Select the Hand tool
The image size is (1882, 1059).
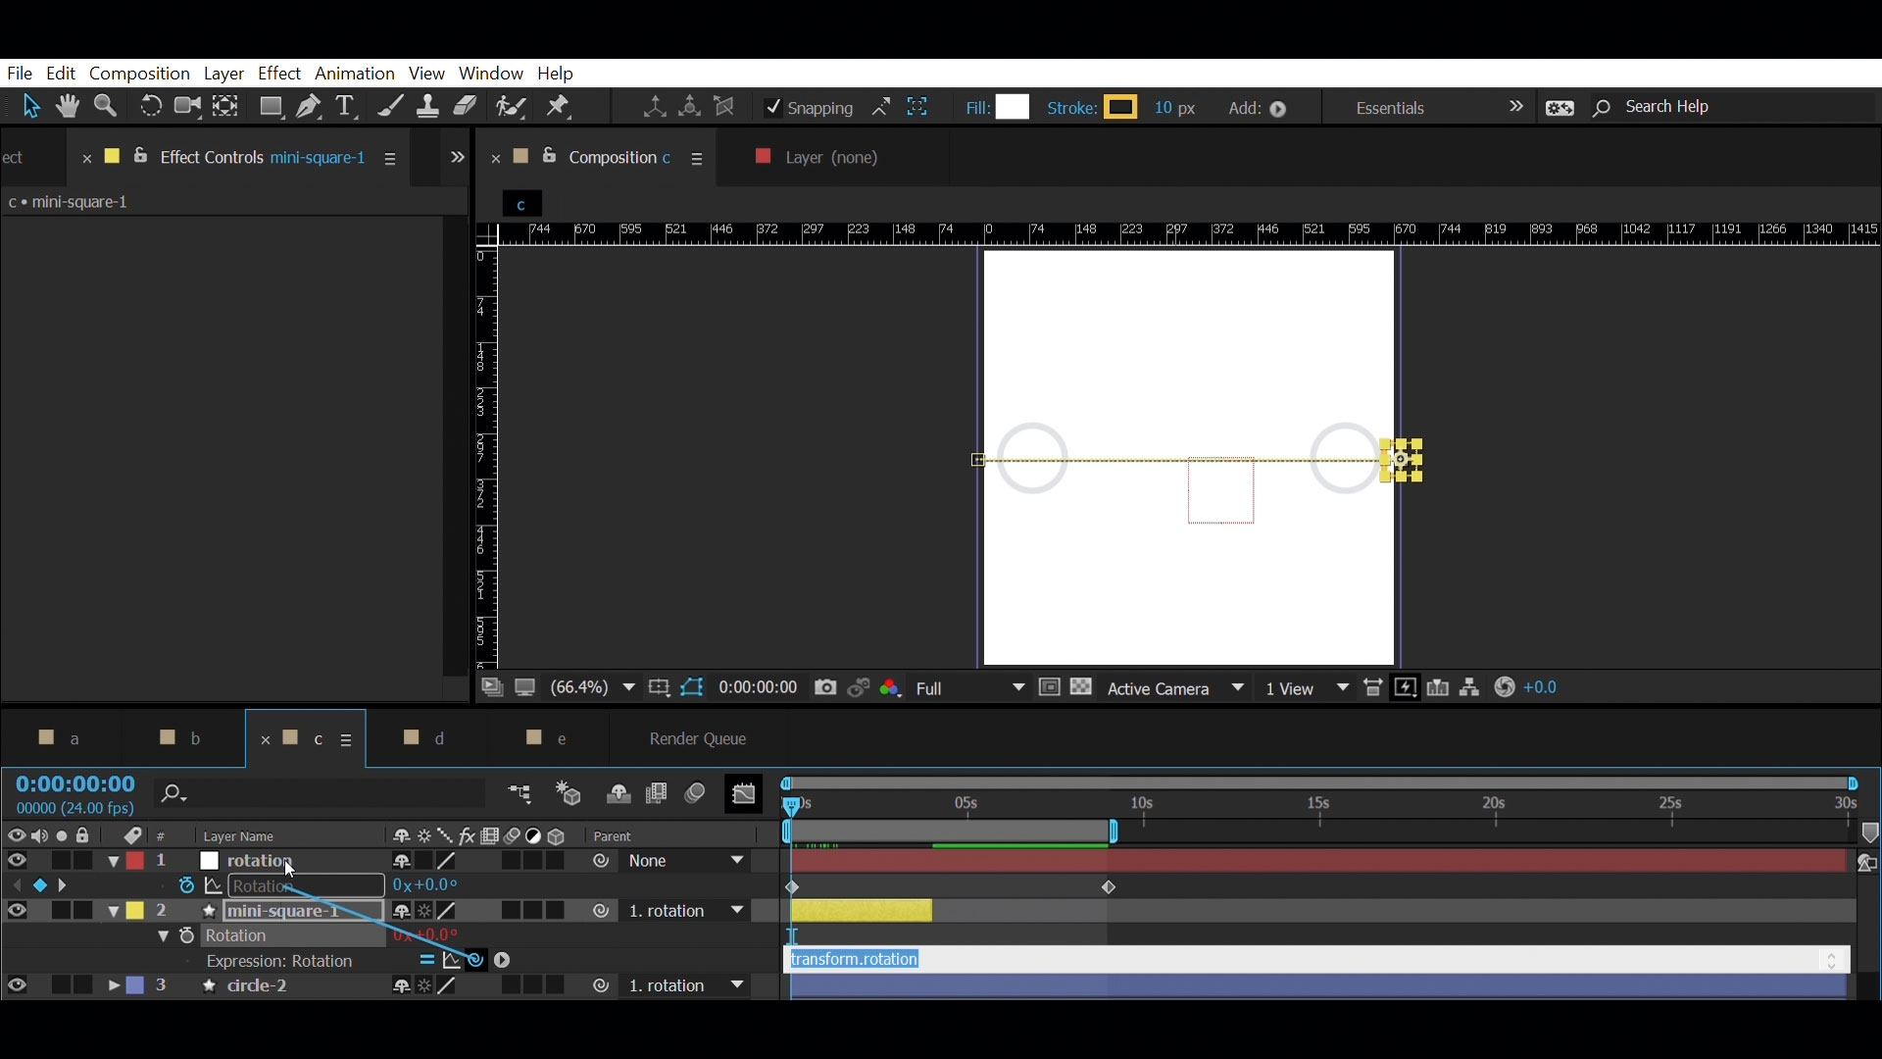pyautogui.click(x=68, y=107)
